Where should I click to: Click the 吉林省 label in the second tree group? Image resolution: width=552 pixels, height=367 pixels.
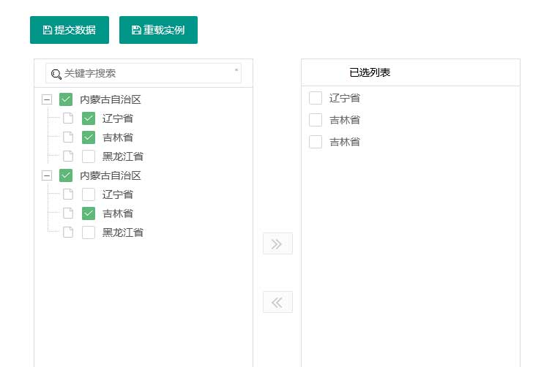click(x=118, y=213)
